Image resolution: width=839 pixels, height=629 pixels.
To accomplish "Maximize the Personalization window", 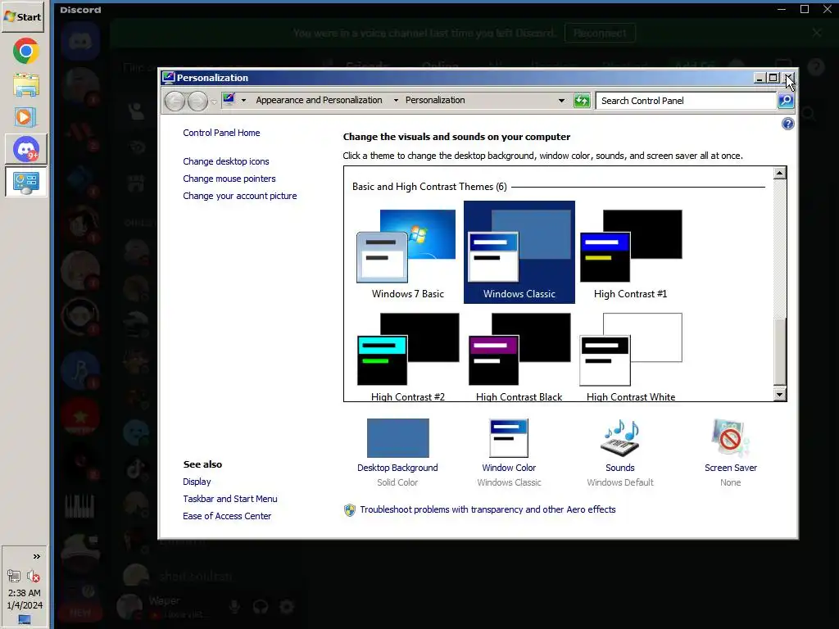I will pos(773,78).
